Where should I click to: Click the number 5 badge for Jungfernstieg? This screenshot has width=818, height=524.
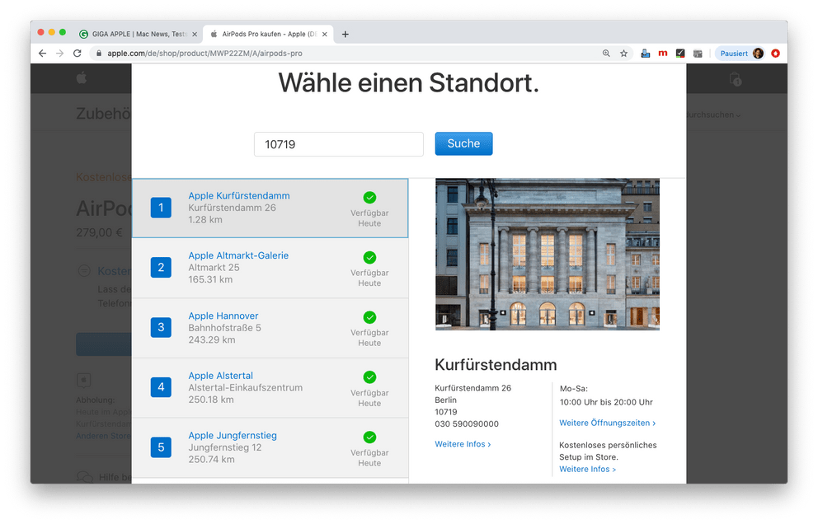click(x=161, y=447)
